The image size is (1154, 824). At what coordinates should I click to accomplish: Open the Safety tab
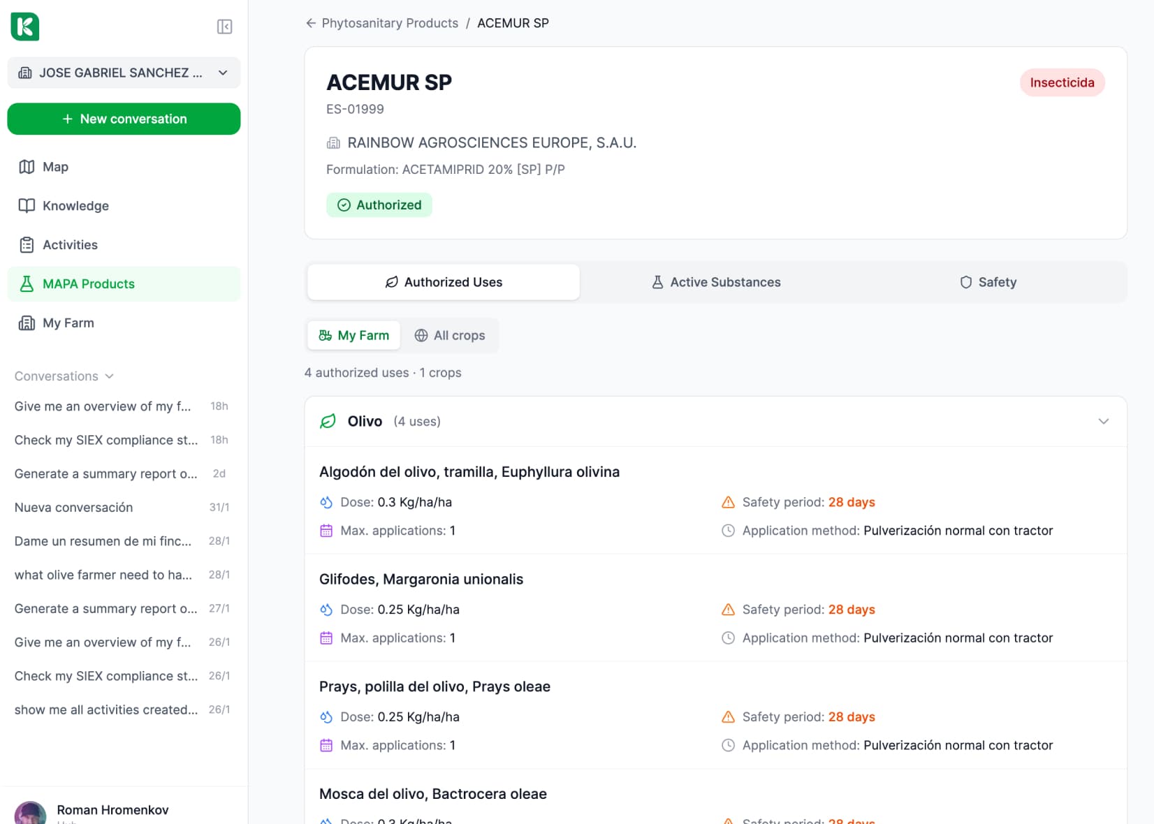point(987,282)
